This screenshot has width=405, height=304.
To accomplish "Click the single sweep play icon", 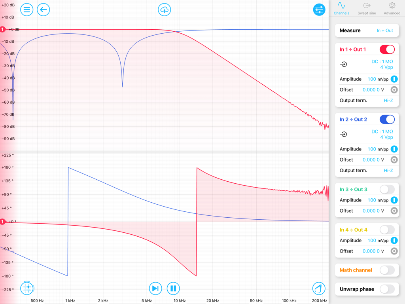I will [155, 289].
